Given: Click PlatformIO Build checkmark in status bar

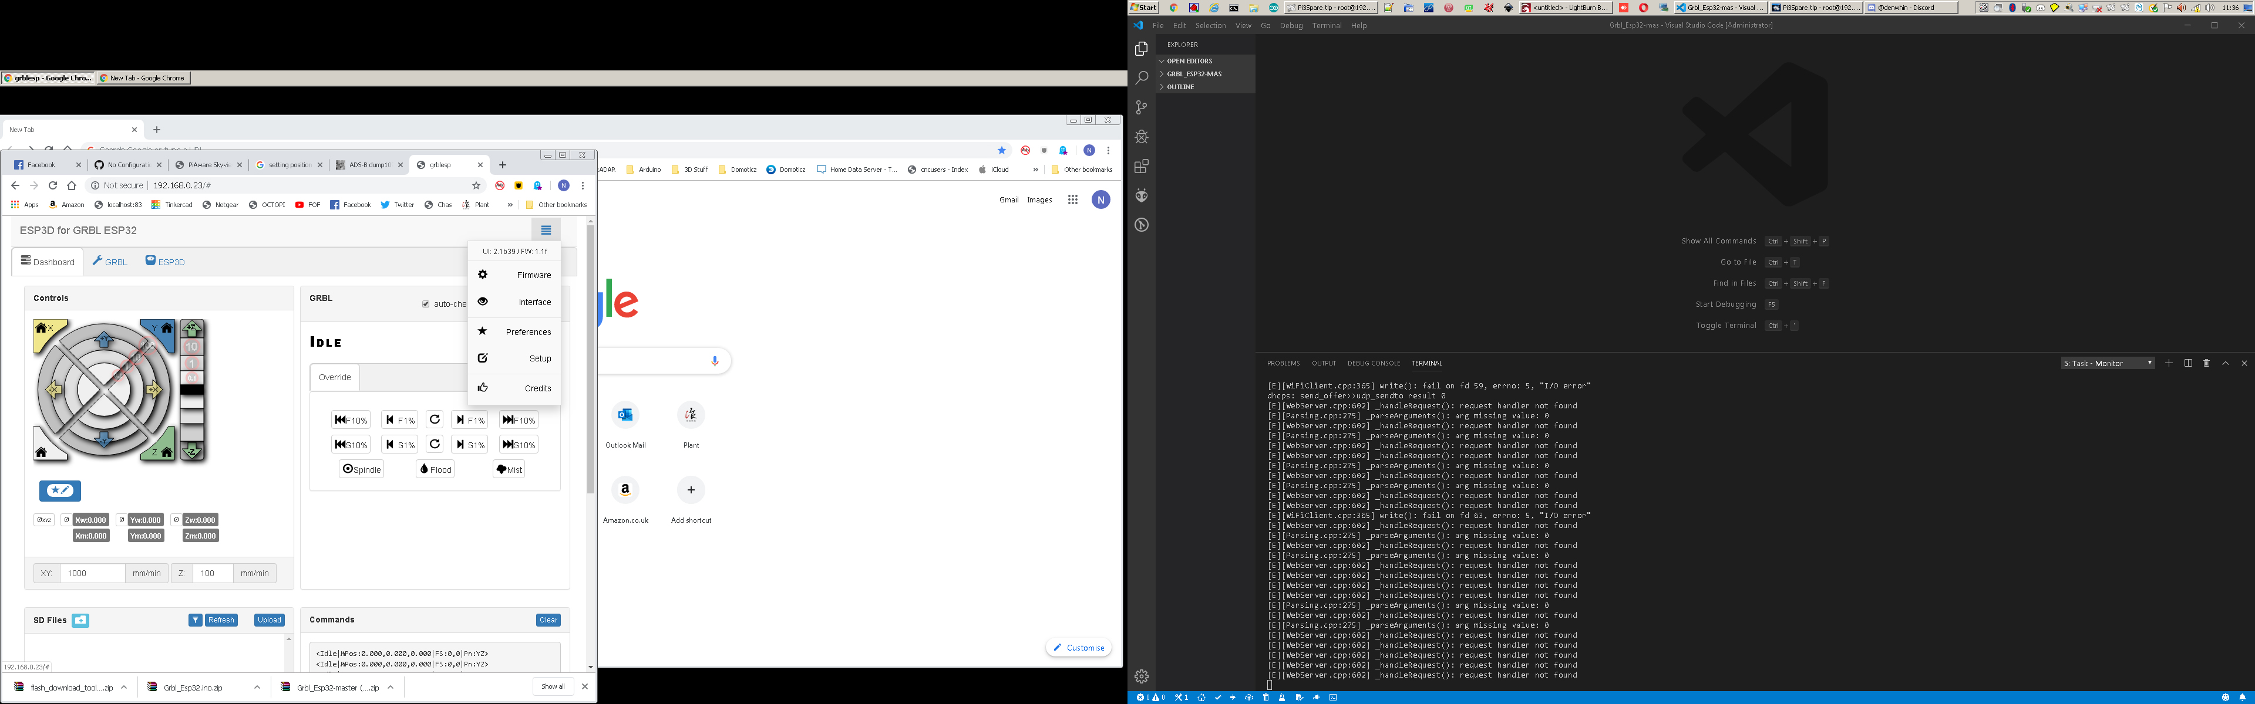Looking at the screenshot, I should click(1218, 697).
